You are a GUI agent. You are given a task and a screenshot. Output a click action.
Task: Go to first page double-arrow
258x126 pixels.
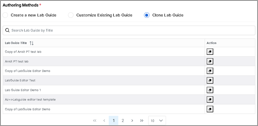(95, 120)
